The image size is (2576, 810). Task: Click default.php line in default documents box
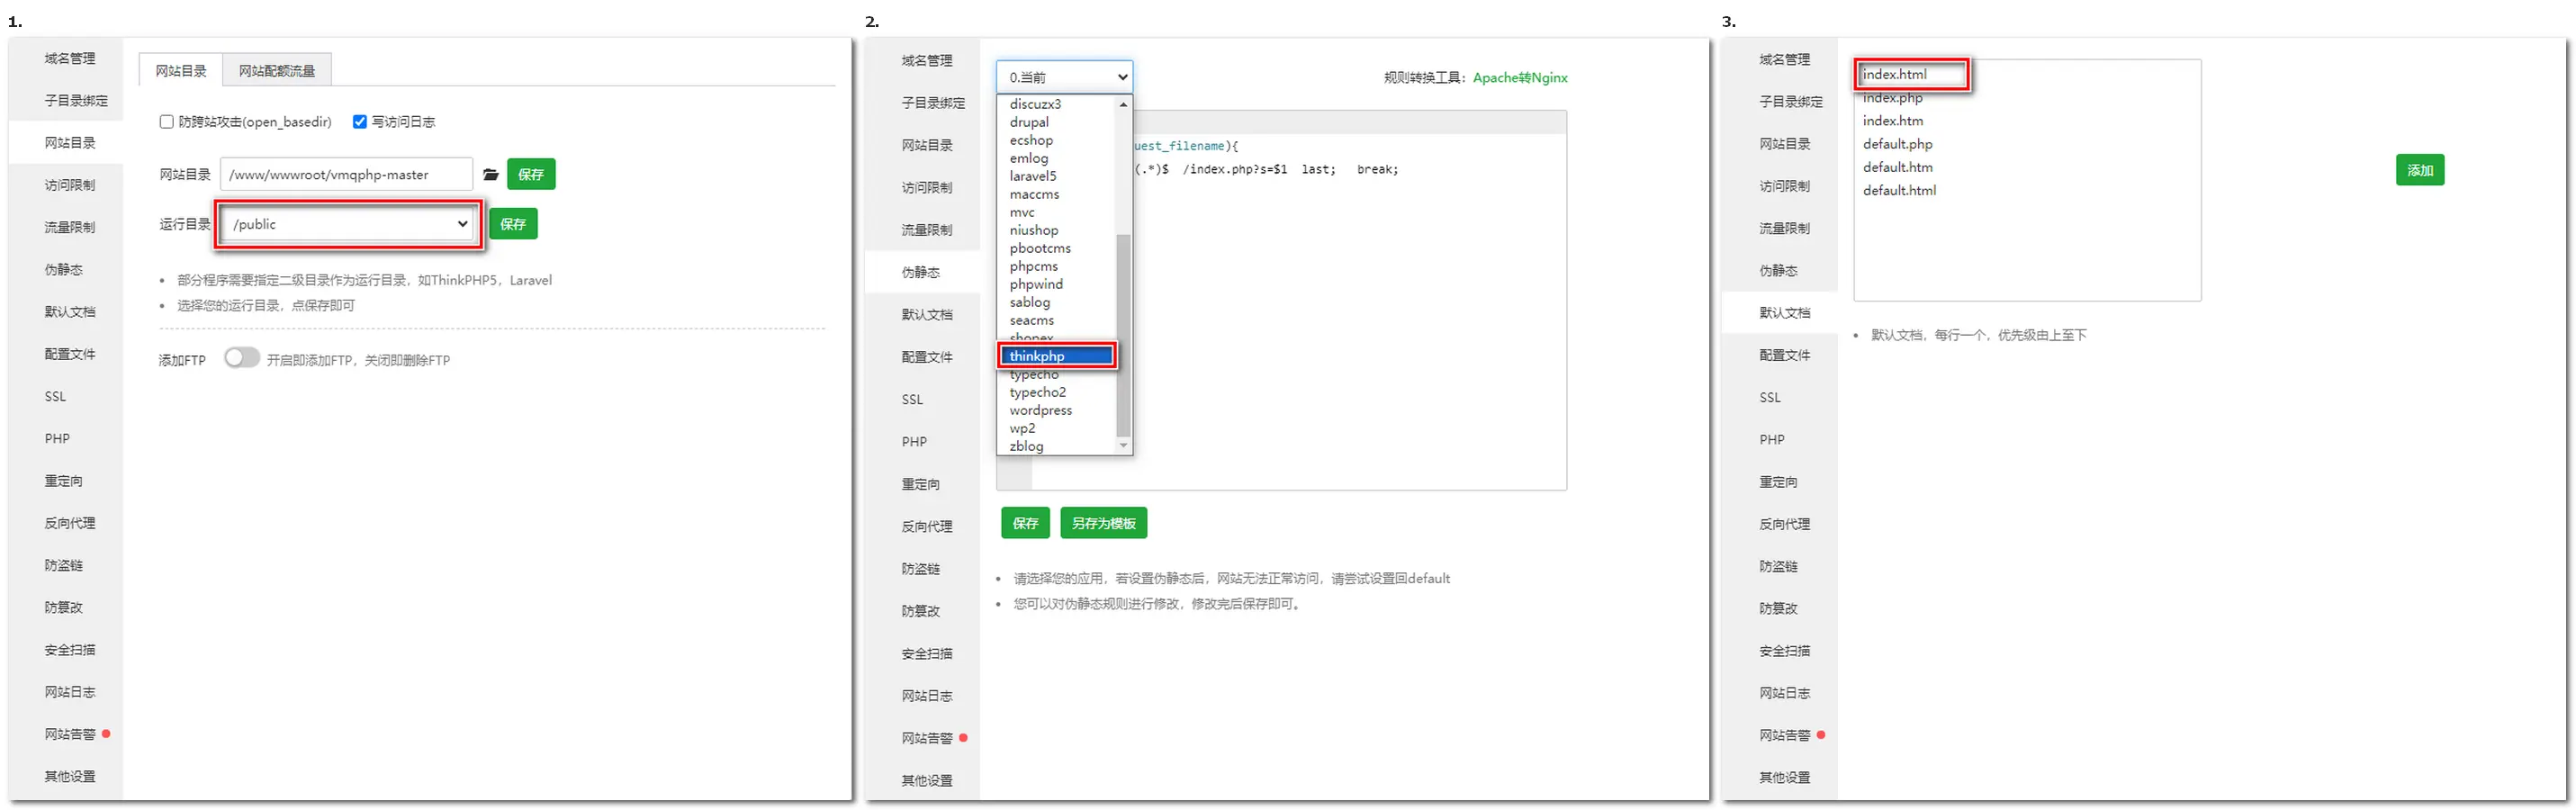coord(1897,144)
